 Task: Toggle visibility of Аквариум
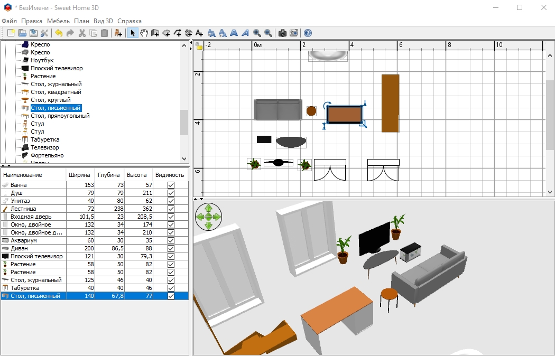coord(171,240)
